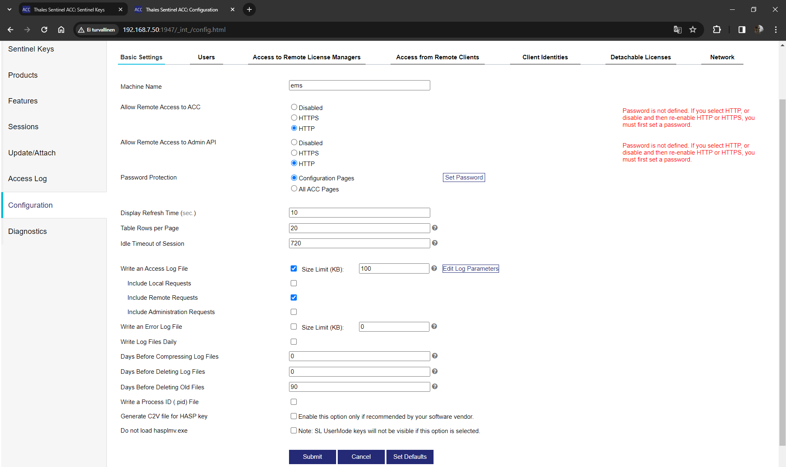Open Access Log in the sidebar
This screenshot has height=467, width=786.
tap(27, 179)
